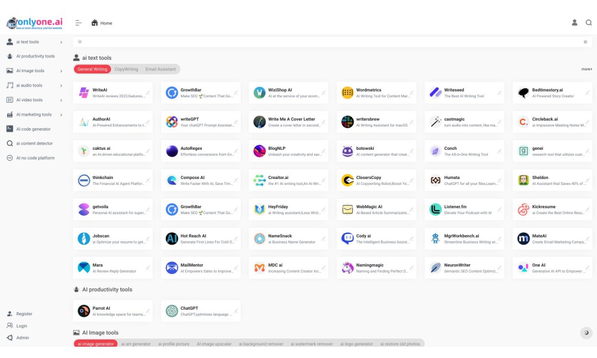Screen dimensions: 597x358
Task: Open the MateAI card
Action: (x=552, y=239)
